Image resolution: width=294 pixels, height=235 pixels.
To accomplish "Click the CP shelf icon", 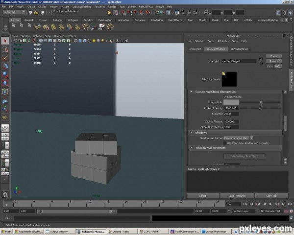I will point(93,27).
